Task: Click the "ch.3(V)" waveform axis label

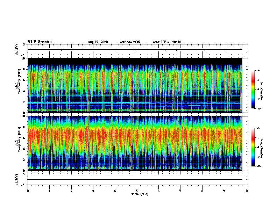Action: (x=17, y=179)
